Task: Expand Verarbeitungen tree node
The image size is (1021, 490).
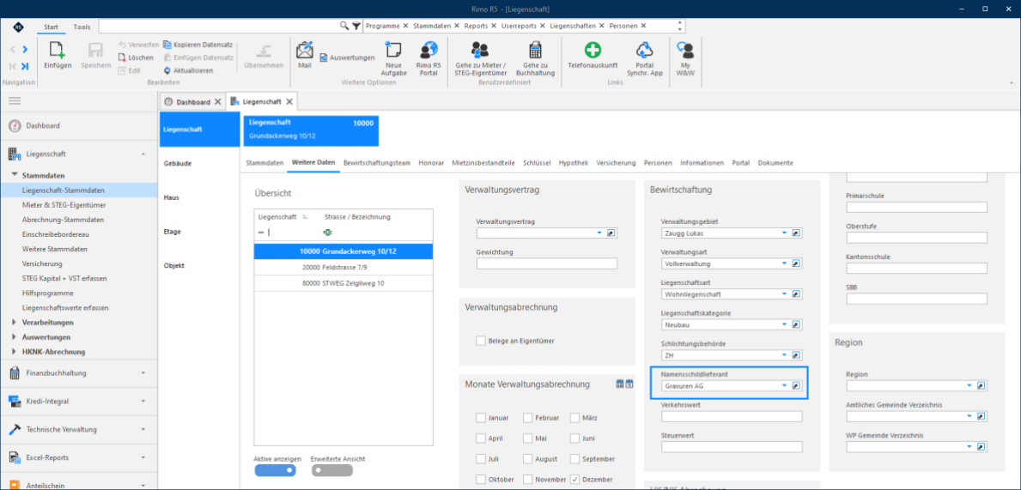Action: [15, 322]
